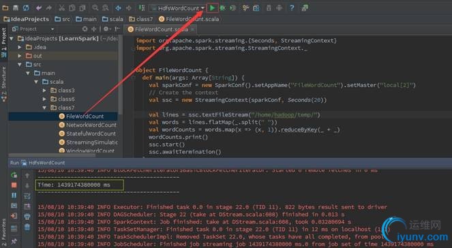Screen dimensions: 452x248
Task: Click the Debug bug icon in the toolbar
Action: (x=222, y=8)
